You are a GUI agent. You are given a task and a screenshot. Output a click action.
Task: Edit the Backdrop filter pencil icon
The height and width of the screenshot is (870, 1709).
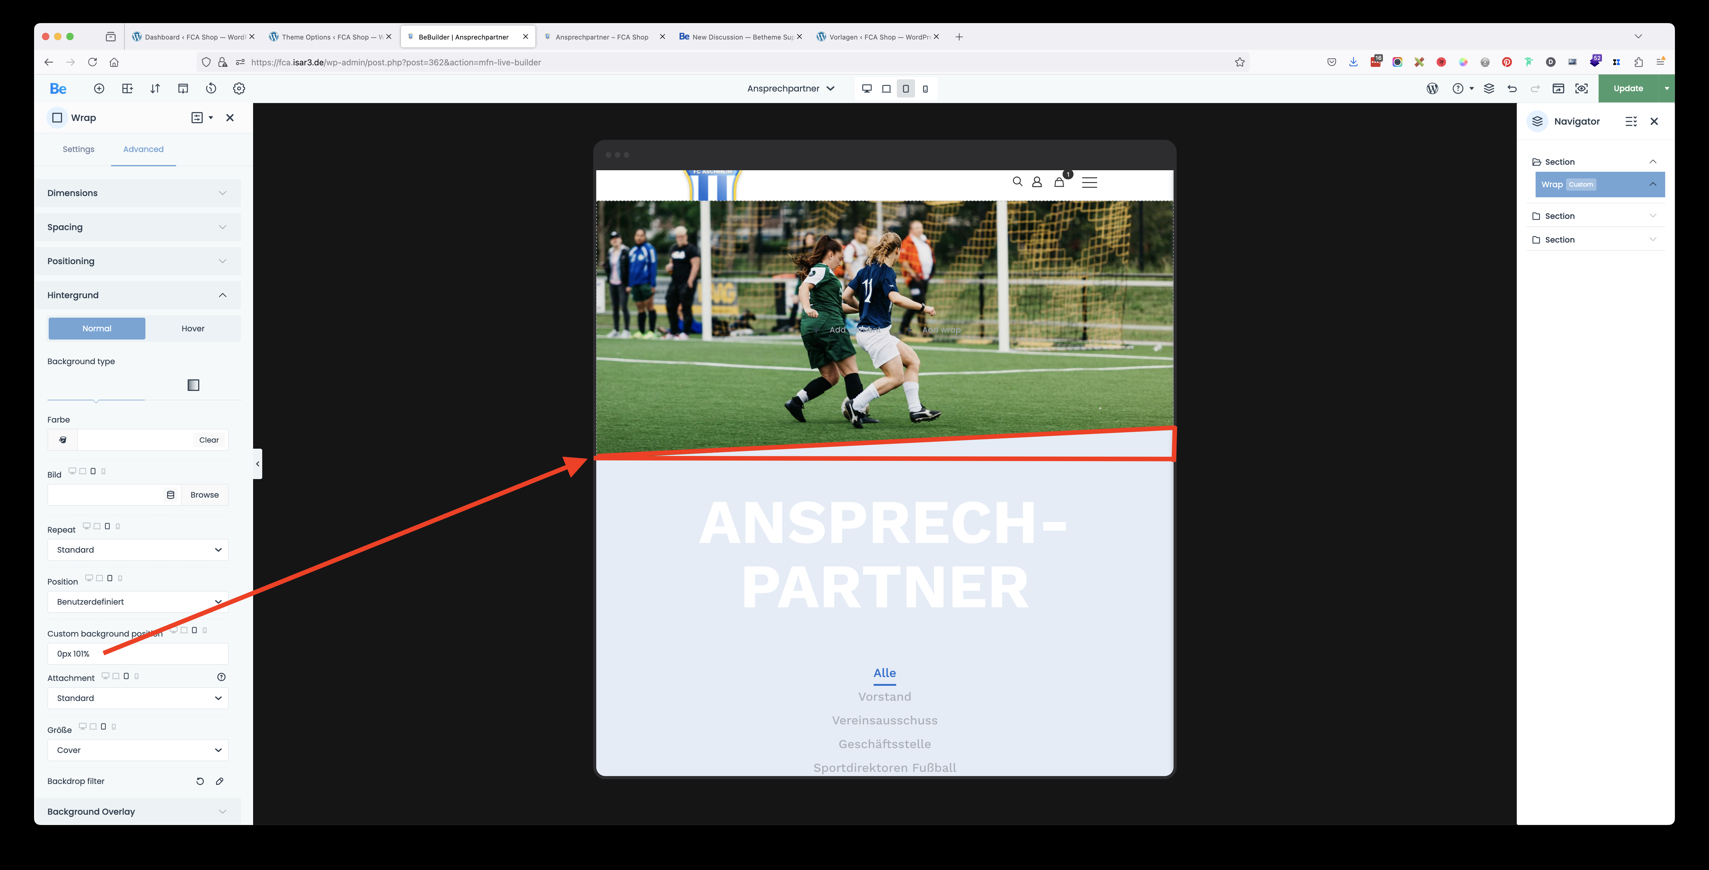(x=220, y=782)
